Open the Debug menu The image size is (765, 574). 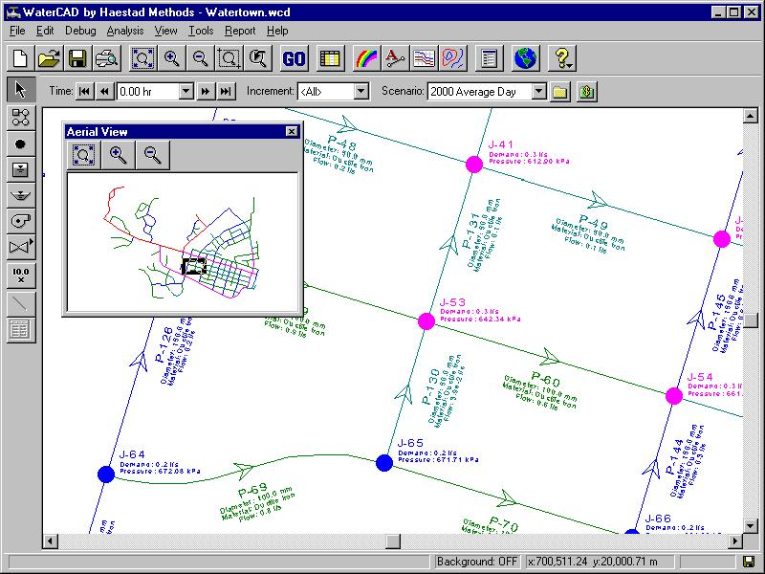click(x=80, y=31)
